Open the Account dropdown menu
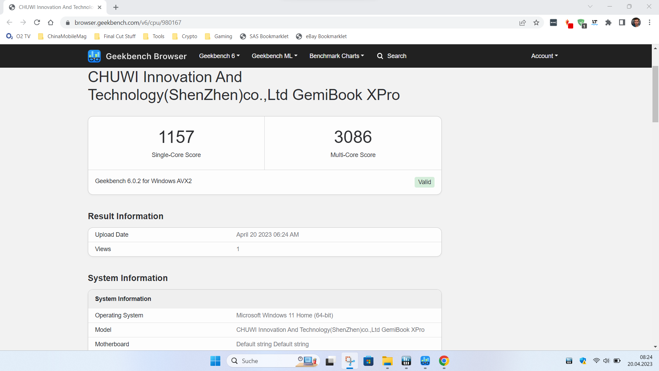 [544, 56]
